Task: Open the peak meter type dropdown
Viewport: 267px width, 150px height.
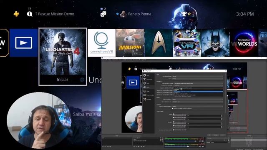Action: pos(197,102)
